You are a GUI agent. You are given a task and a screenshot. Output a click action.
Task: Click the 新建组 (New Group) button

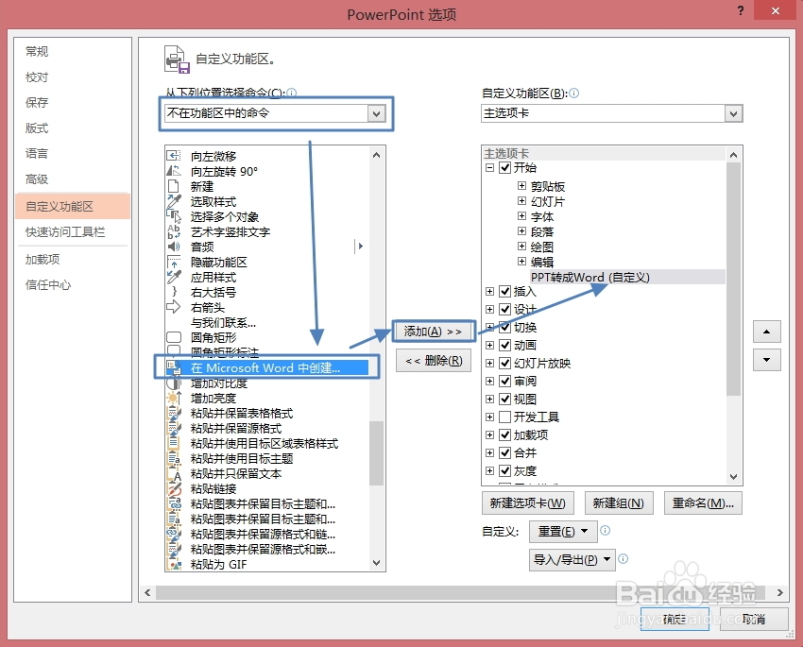(619, 502)
